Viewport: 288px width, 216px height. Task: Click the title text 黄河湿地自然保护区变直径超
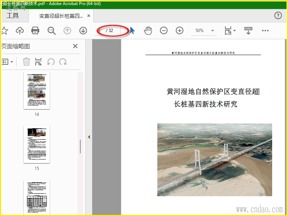(213, 91)
